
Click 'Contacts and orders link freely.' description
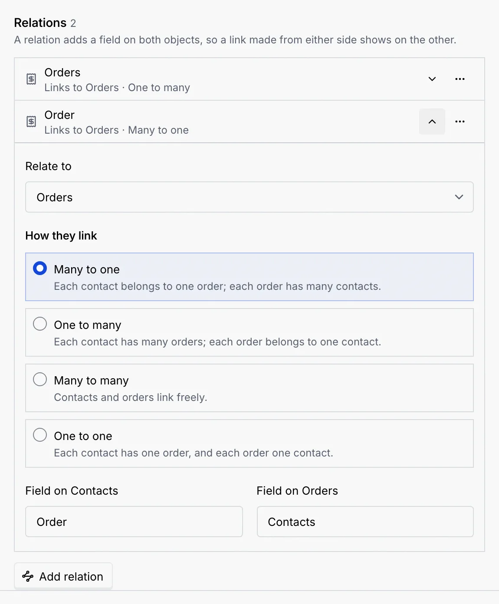coord(131,397)
